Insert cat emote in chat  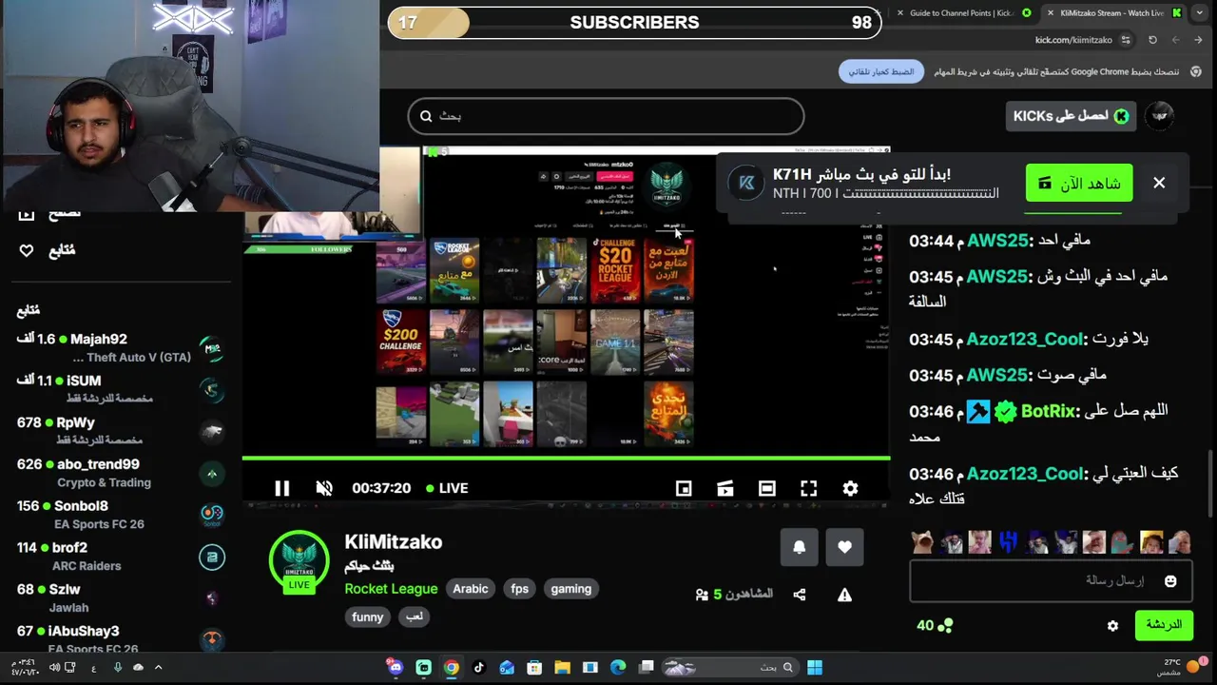(x=922, y=542)
